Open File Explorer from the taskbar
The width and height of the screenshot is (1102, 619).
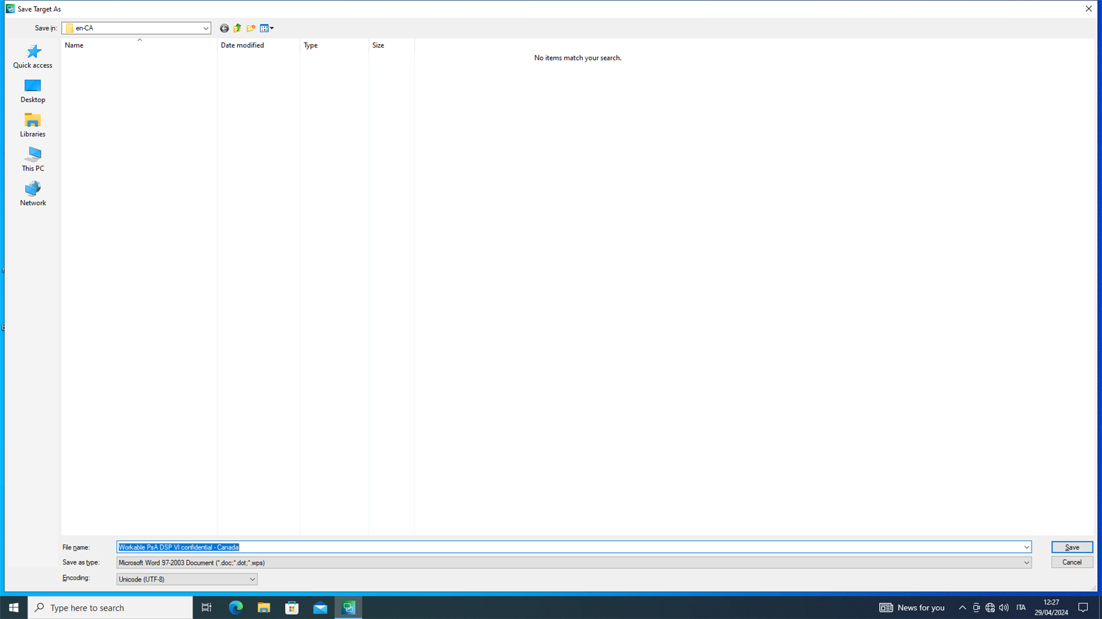click(x=264, y=607)
